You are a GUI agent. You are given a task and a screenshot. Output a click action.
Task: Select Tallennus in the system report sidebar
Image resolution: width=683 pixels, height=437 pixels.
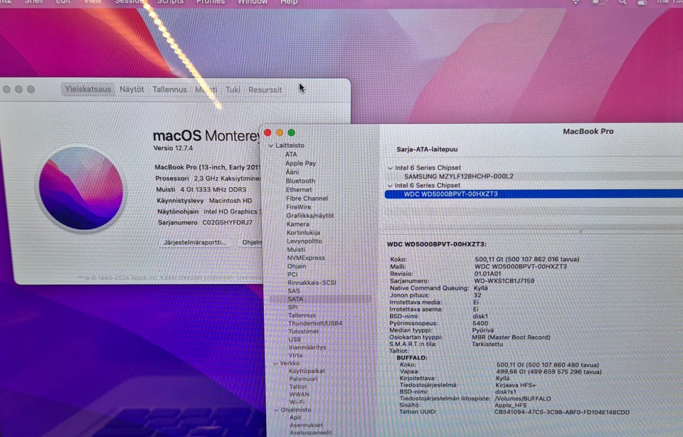(302, 315)
